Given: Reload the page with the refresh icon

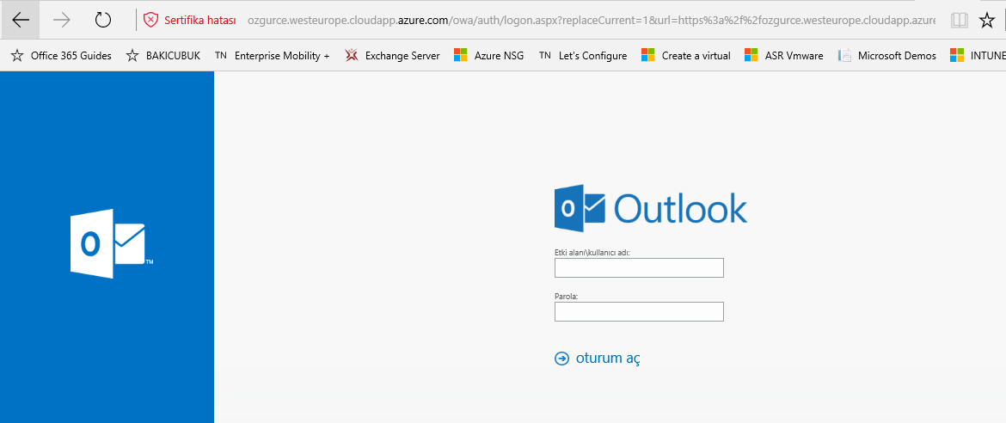Looking at the screenshot, I should click(102, 20).
